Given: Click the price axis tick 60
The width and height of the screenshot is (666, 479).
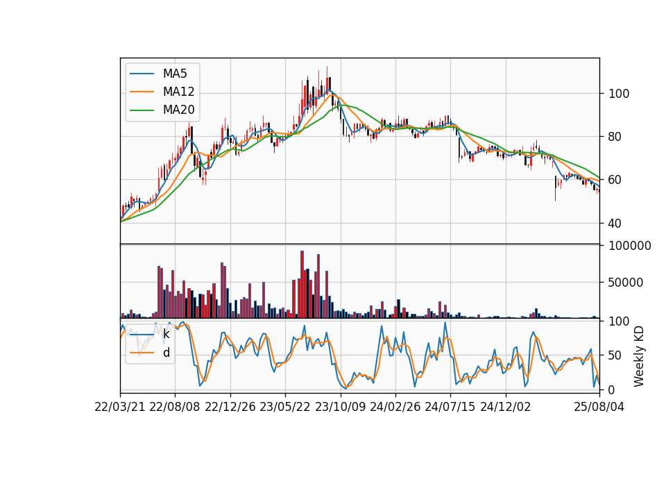Looking at the screenshot, I should pos(615,180).
